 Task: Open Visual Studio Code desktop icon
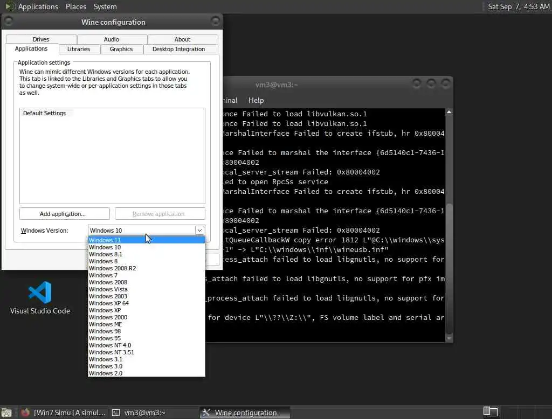(40, 298)
